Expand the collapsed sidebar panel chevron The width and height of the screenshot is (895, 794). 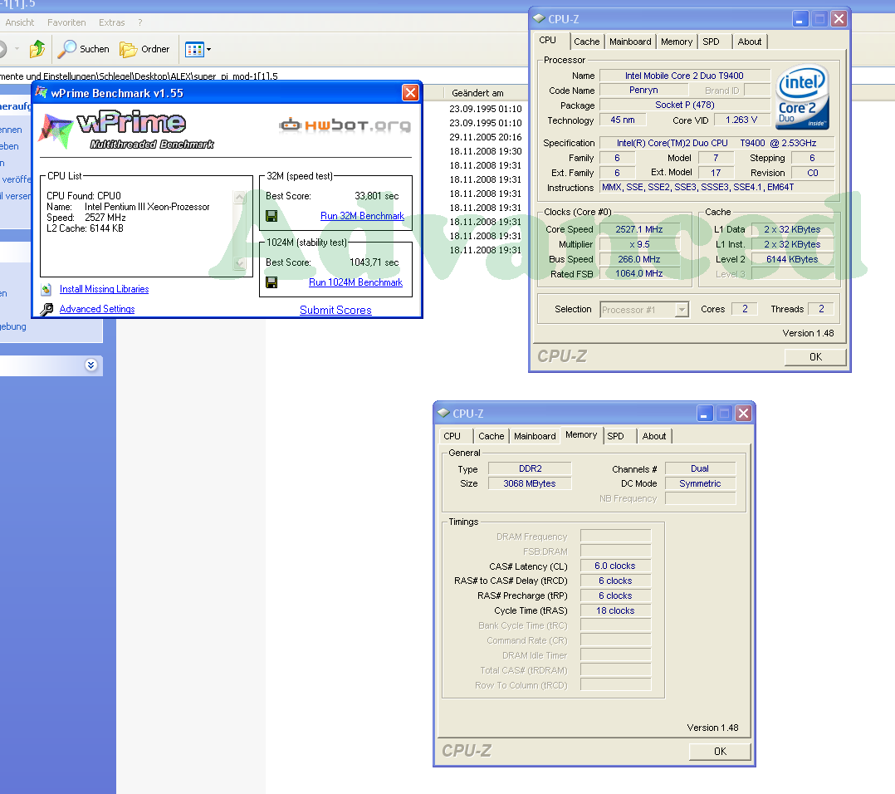click(x=90, y=365)
